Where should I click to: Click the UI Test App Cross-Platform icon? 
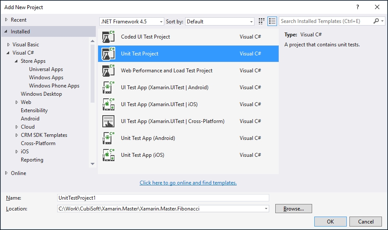pos(108,121)
